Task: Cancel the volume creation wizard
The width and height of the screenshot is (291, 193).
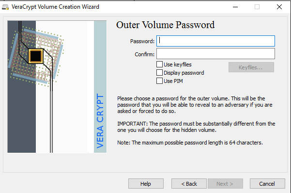Action: tap(267, 184)
